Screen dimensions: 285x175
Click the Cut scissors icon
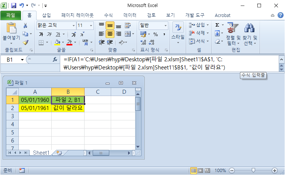pyautogui.click(x=25, y=25)
